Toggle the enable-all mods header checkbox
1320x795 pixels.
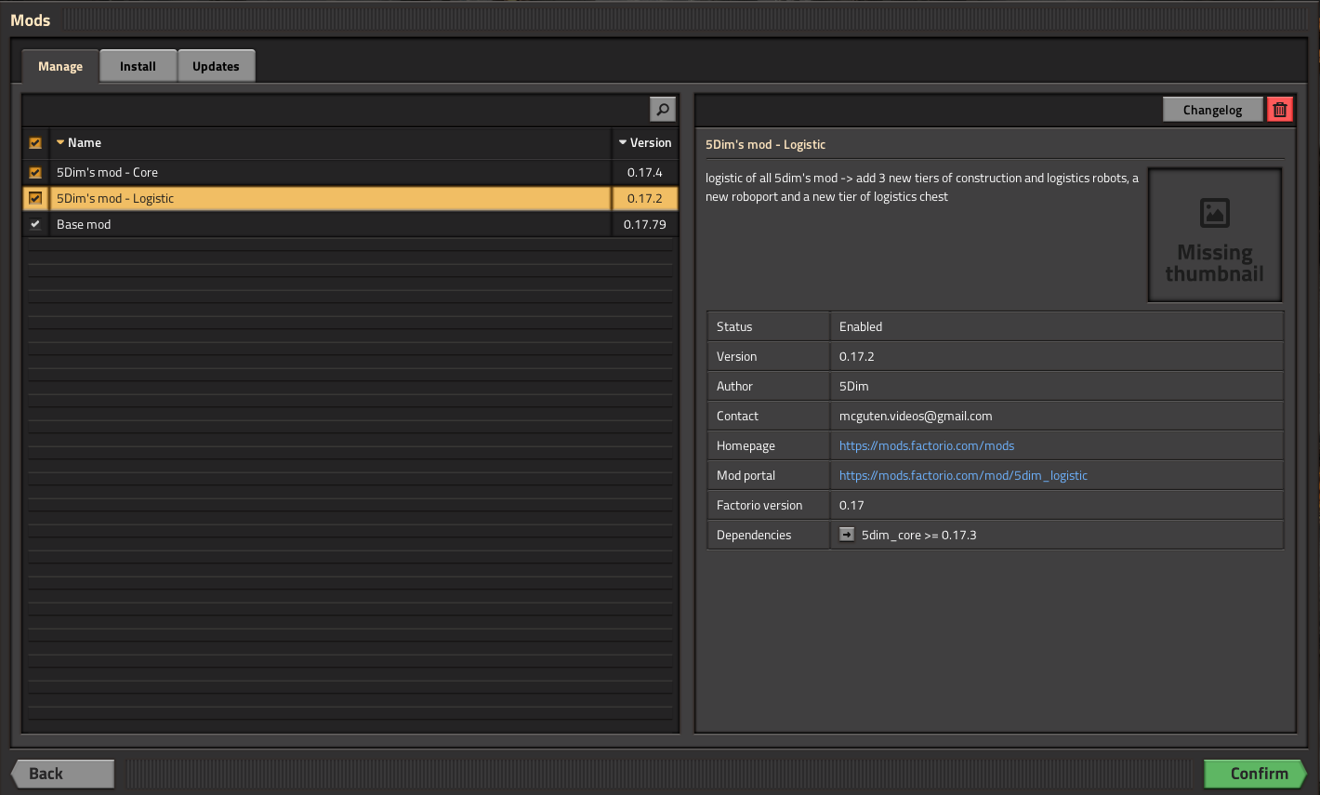[35, 143]
